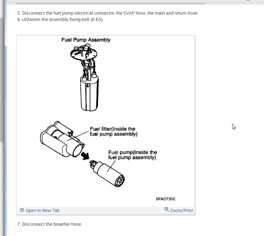
Task: Click the fuel filter housing illustration
Action: click(62, 139)
